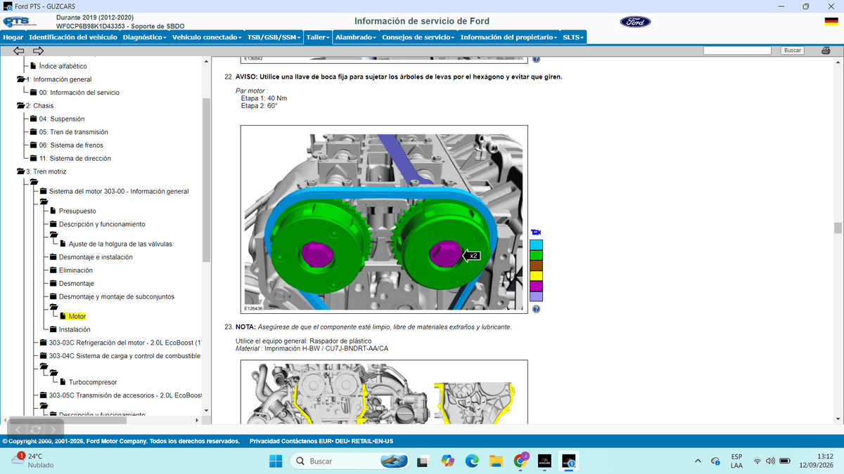Viewport: 844px width, 474px height.
Task: Click document icon beside Índice alfabético
Action: click(33, 66)
